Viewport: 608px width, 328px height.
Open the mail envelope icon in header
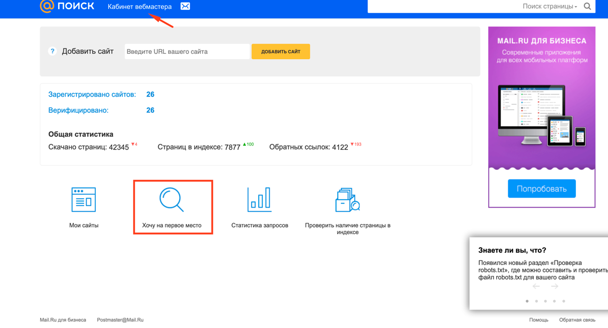[x=185, y=7]
